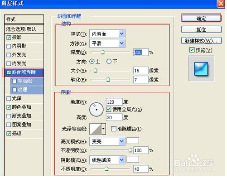This screenshot has width=227, height=178.
Task: Open the 阴影模式 shadow color swatch
Action: click(x=133, y=159)
